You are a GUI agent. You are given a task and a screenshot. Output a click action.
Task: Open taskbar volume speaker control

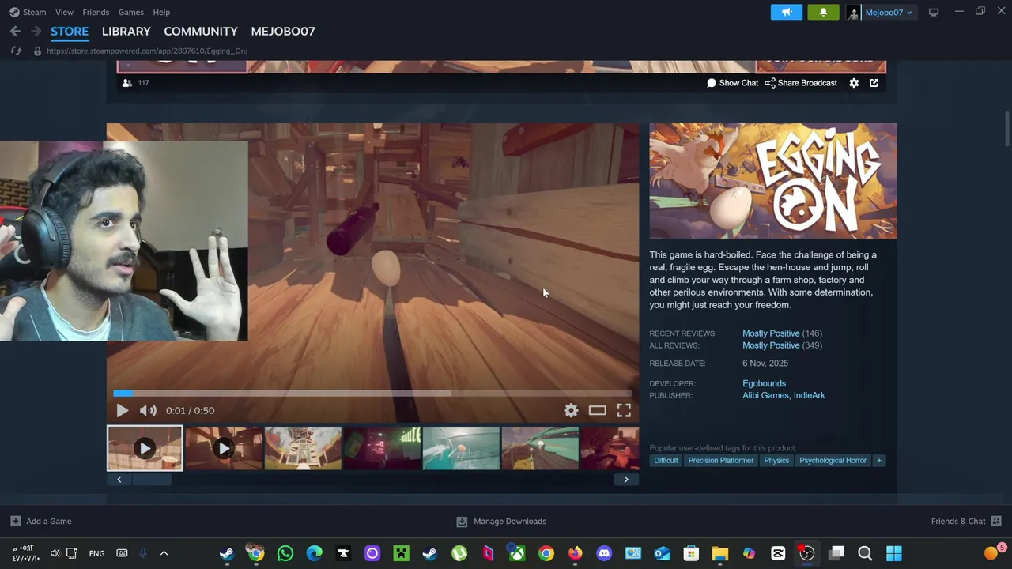(55, 553)
